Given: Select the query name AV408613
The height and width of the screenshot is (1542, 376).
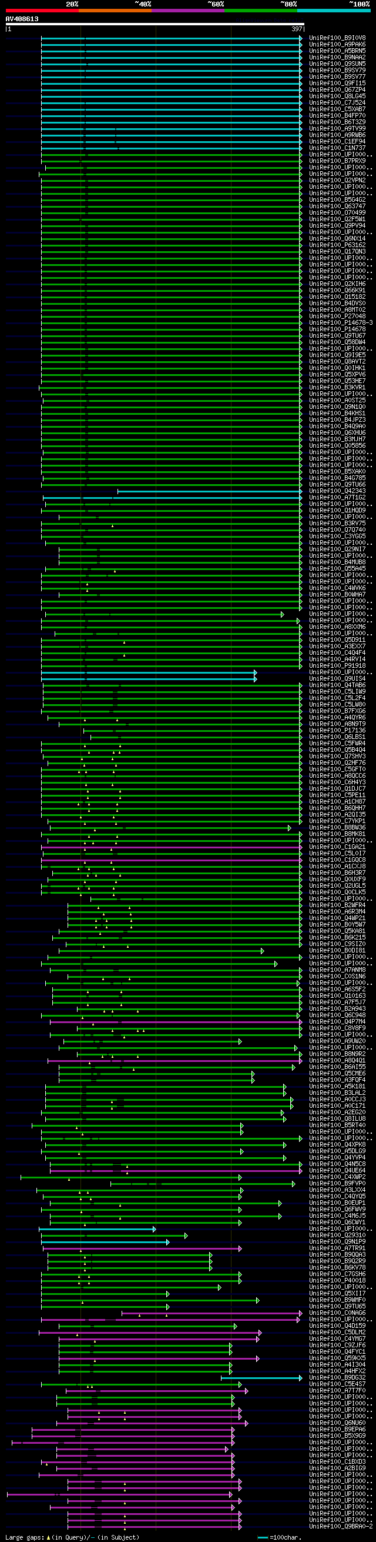Looking at the screenshot, I should pyautogui.click(x=22, y=19).
